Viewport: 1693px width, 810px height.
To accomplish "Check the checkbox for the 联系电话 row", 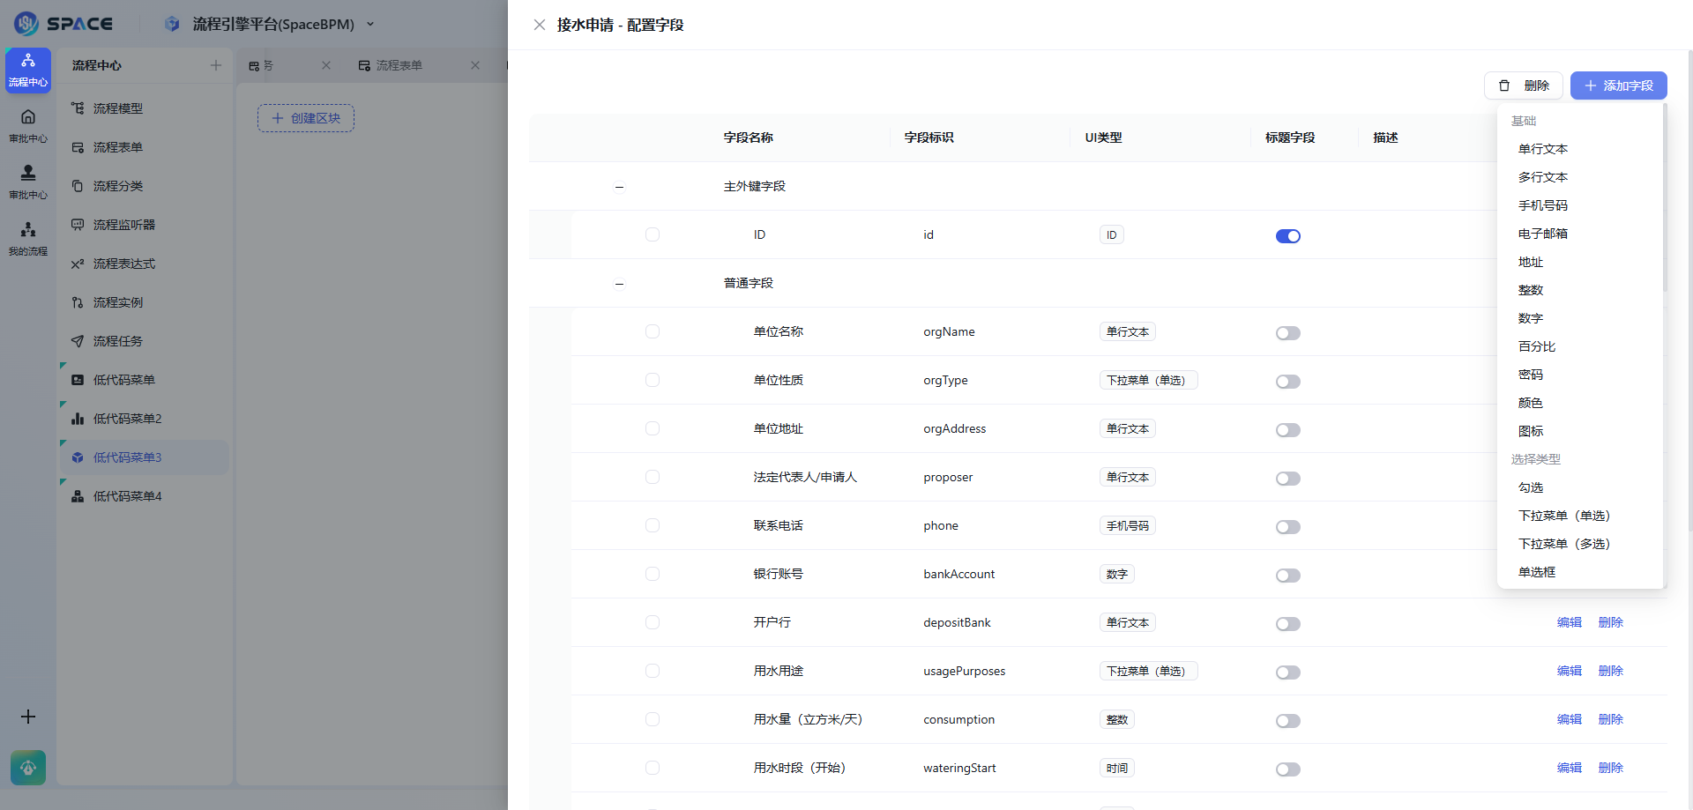I will 653,525.
